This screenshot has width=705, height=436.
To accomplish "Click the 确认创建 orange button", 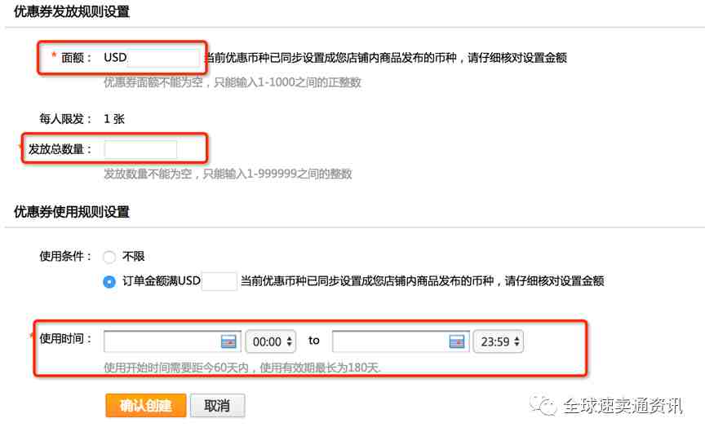I will pos(146,406).
